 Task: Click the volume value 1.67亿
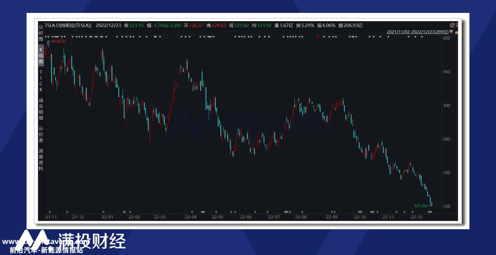287,25
